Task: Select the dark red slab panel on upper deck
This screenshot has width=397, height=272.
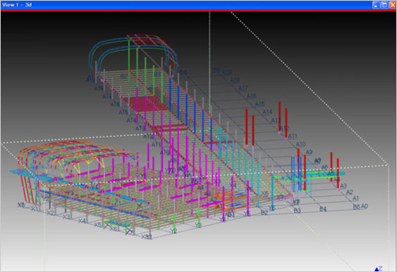Action: pyautogui.click(x=146, y=104)
